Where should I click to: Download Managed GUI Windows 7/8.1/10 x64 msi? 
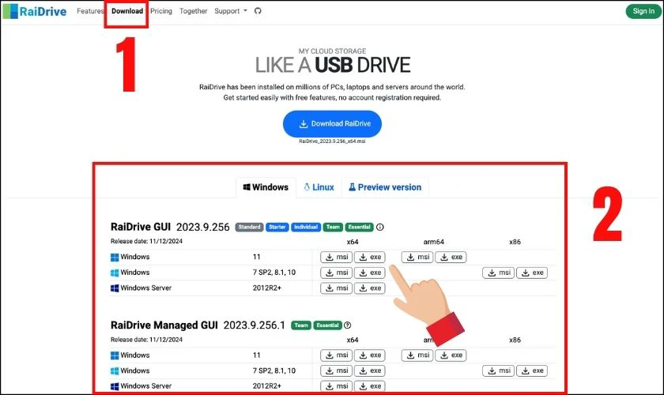click(336, 371)
